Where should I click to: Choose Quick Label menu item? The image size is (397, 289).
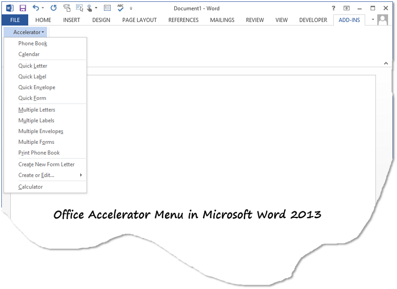tap(45, 76)
